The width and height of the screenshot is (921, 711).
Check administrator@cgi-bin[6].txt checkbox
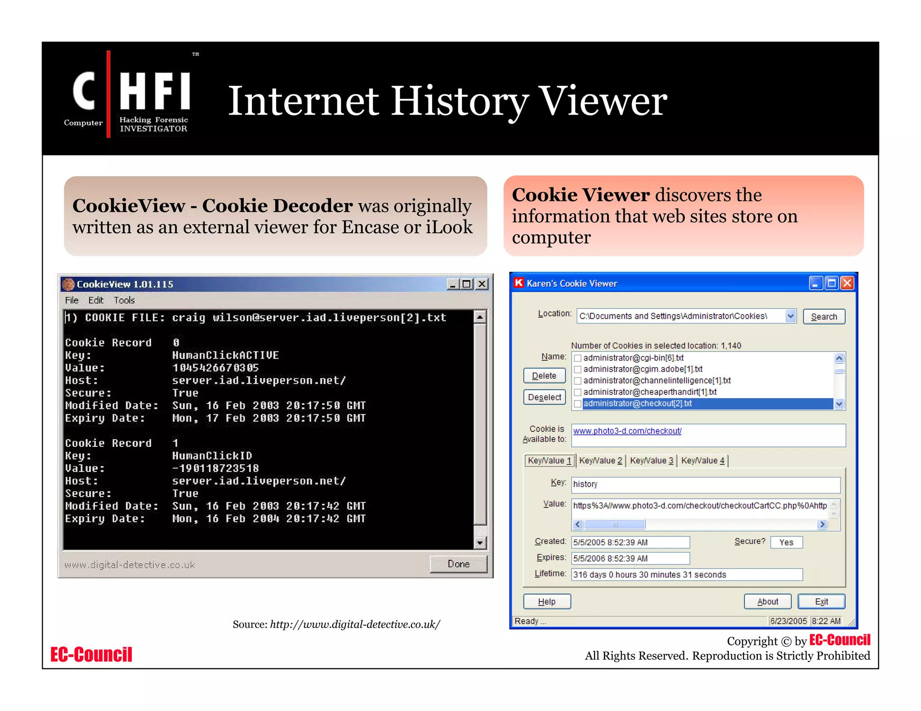[578, 358]
